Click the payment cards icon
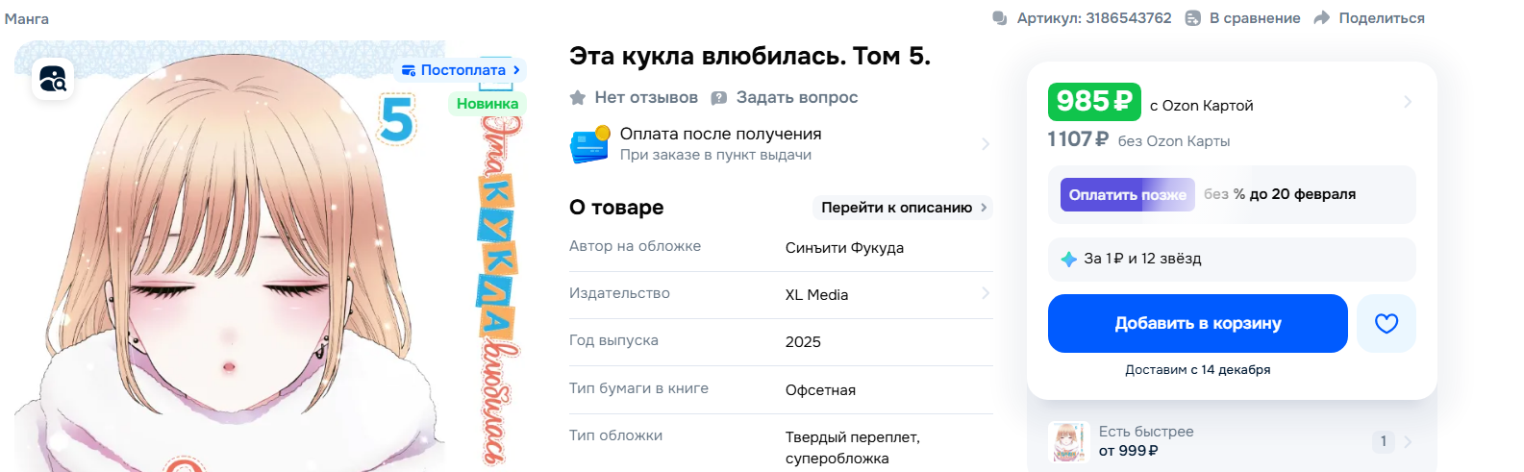This screenshot has height=472, width=1524. pos(589,144)
